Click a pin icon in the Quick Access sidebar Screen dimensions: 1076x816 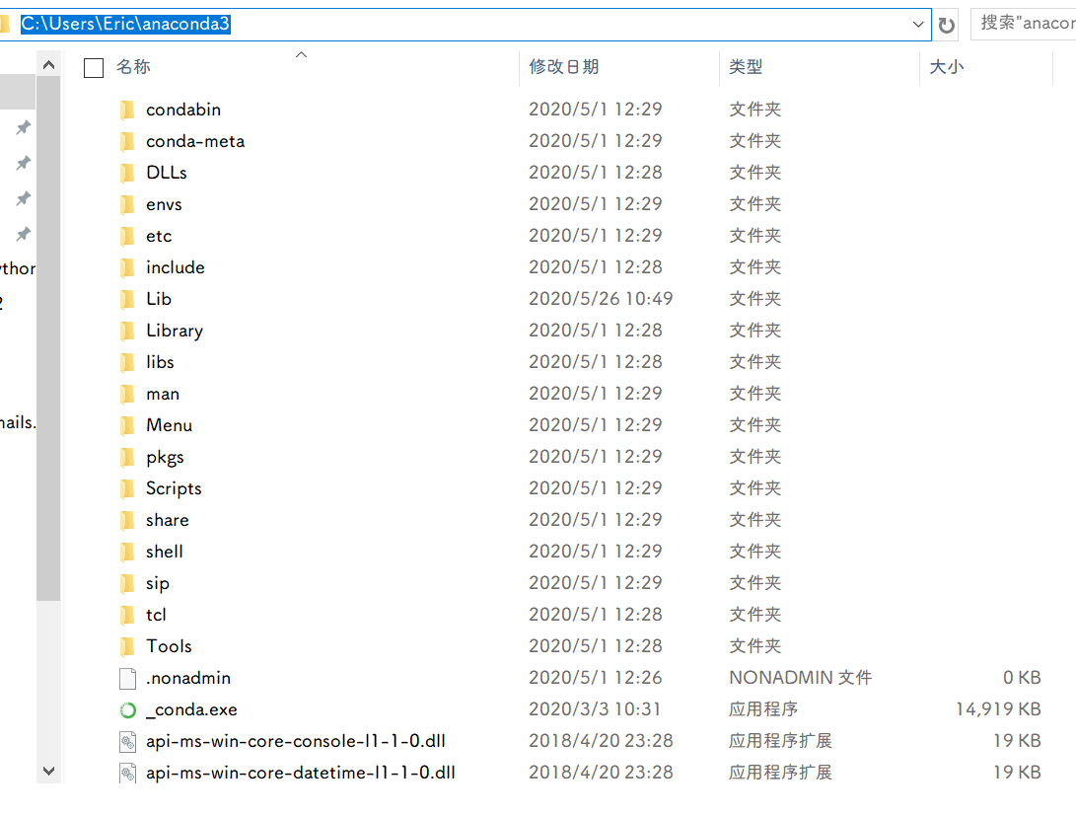pos(23,127)
